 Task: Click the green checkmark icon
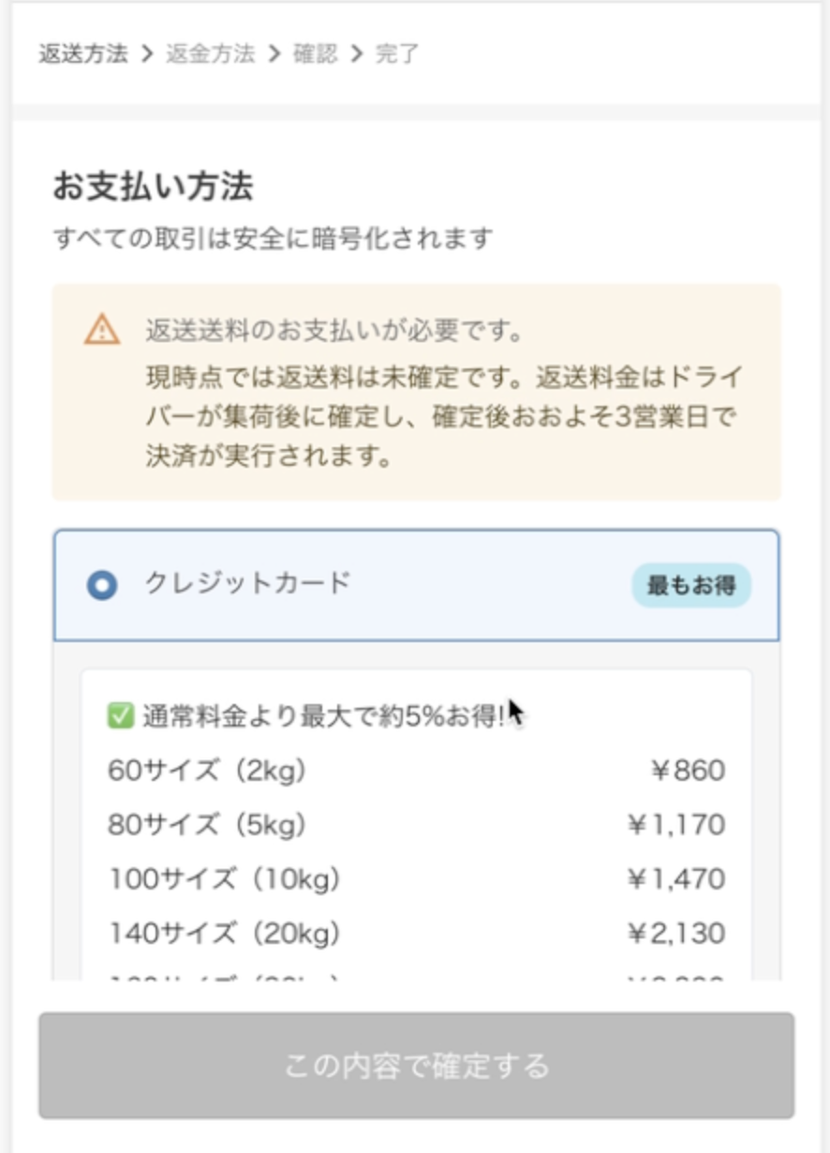coord(121,716)
